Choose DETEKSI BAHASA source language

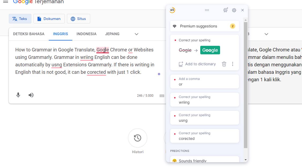click(x=29, y=34)
